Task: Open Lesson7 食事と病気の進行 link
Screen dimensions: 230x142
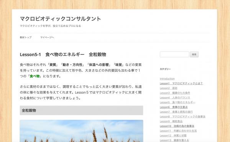Action: pyautogui.click(x=176, y=112)
